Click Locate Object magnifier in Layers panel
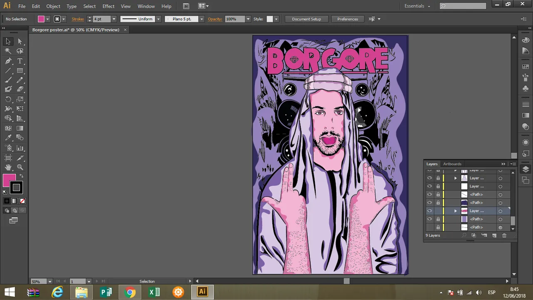The image size is (533, 300). 464,235
